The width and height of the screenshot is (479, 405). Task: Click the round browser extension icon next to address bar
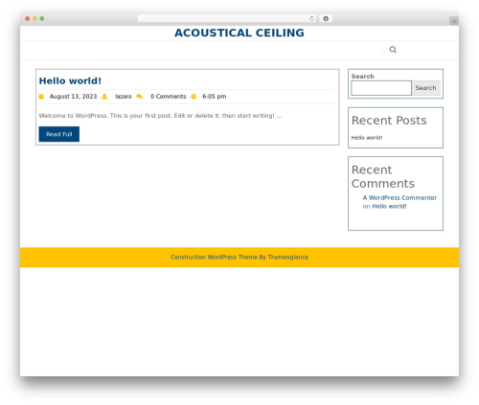(x=326, y=18)
